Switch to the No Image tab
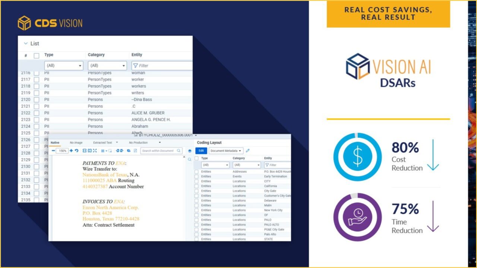This screenshot has width=477, height=268. click(x=76, y=143)
